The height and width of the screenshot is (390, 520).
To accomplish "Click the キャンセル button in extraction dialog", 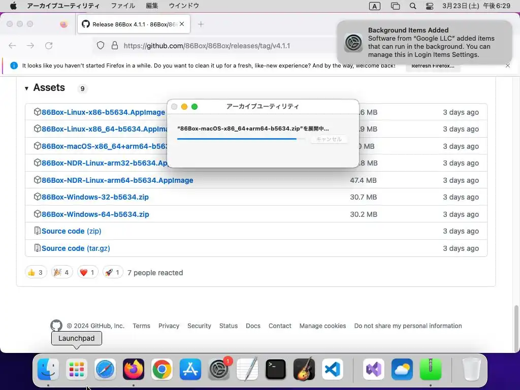I will 329,139.
